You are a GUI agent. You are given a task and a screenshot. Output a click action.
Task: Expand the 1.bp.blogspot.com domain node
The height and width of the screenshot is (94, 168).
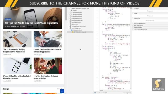pyautogui.click(x=69, y=13)
